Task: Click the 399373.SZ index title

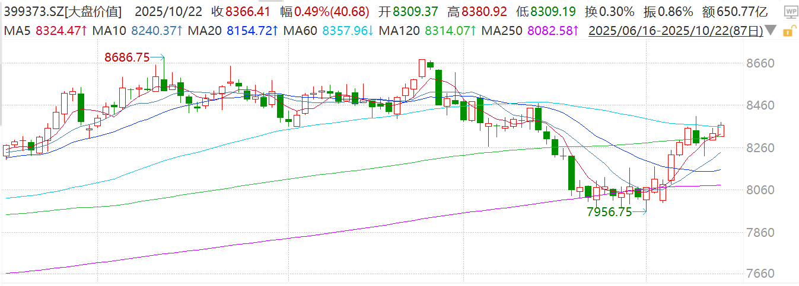Action: 62,12
